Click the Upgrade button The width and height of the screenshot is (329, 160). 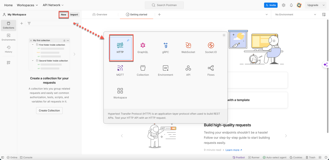[313, 5]
